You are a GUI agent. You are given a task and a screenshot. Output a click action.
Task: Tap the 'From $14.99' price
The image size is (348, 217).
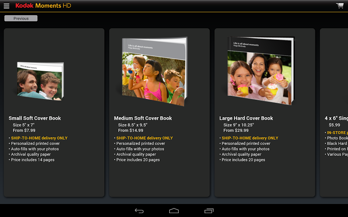coord(130,131)
